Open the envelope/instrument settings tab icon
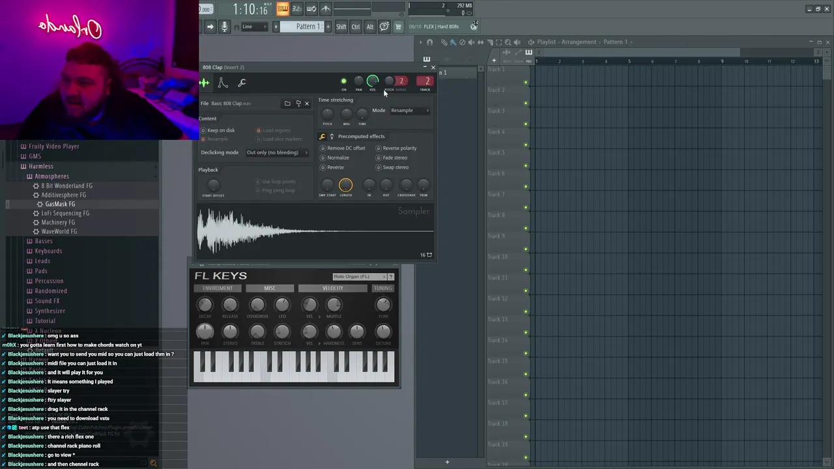This screenshot has height=469, width=834. [x=222, y=83]
